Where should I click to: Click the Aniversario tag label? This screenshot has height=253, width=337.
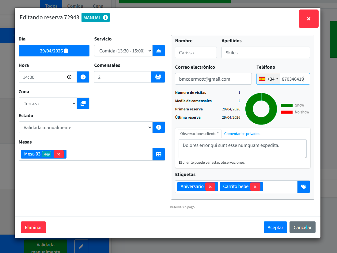[192, 186]
